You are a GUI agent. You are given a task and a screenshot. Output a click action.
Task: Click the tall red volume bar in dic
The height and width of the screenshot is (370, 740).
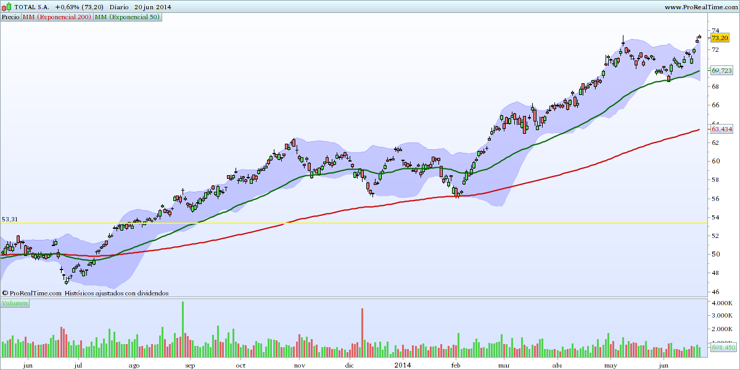pyautogui.click(x=363, y=332)
